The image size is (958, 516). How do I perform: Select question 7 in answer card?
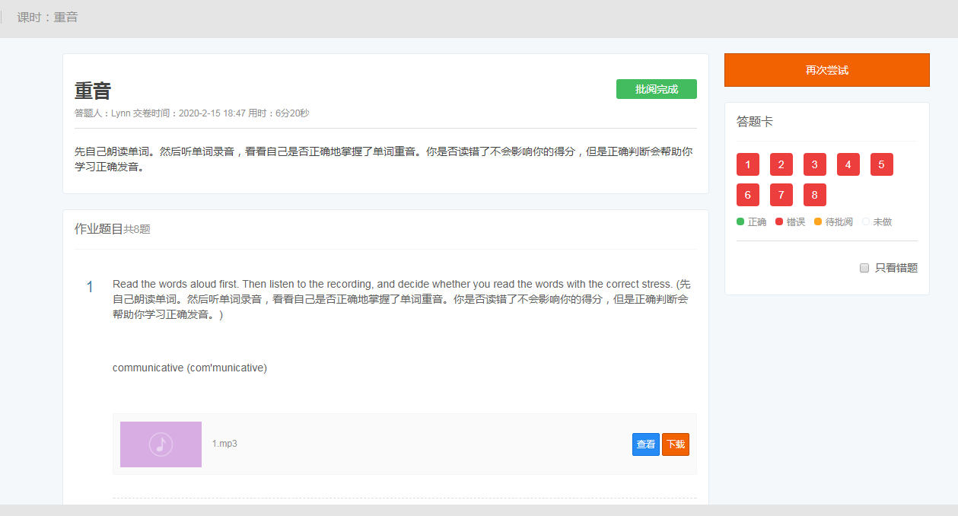pyautogui.click(x=781, y=195)
